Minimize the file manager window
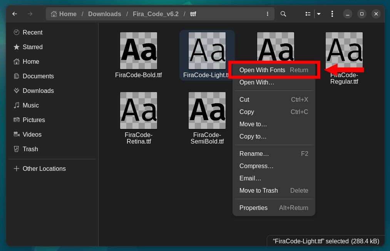 click(x=348, y=14)
